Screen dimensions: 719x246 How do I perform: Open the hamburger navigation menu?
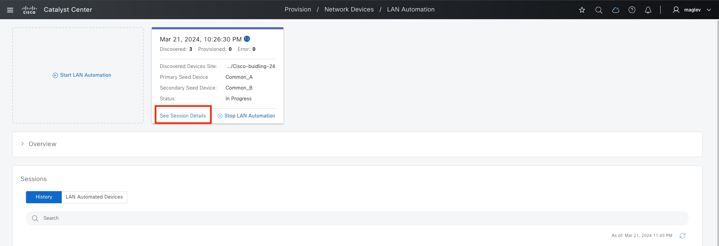pos(10,10)
